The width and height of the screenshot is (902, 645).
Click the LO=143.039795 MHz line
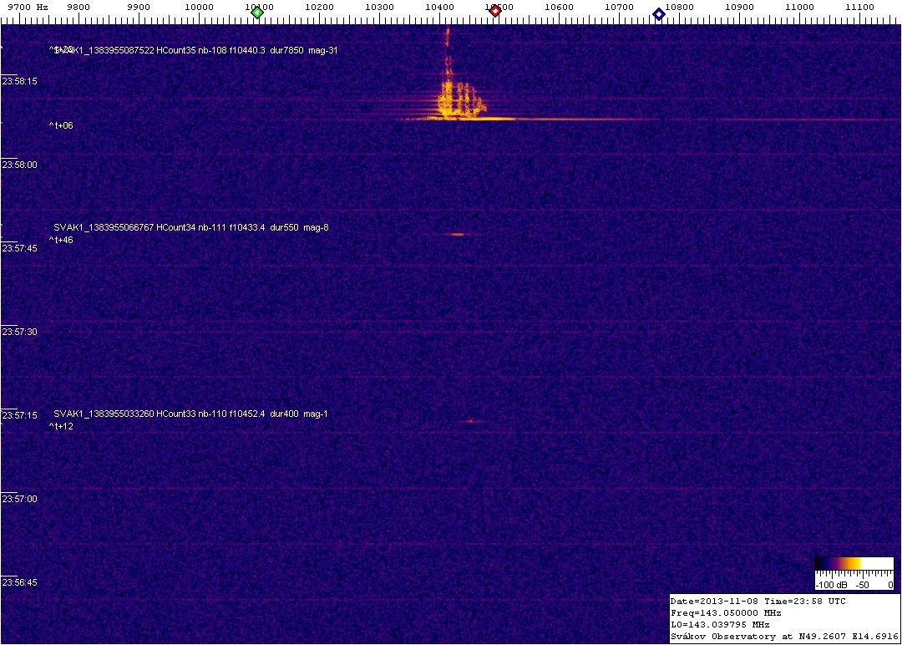(x=720, y=624)
